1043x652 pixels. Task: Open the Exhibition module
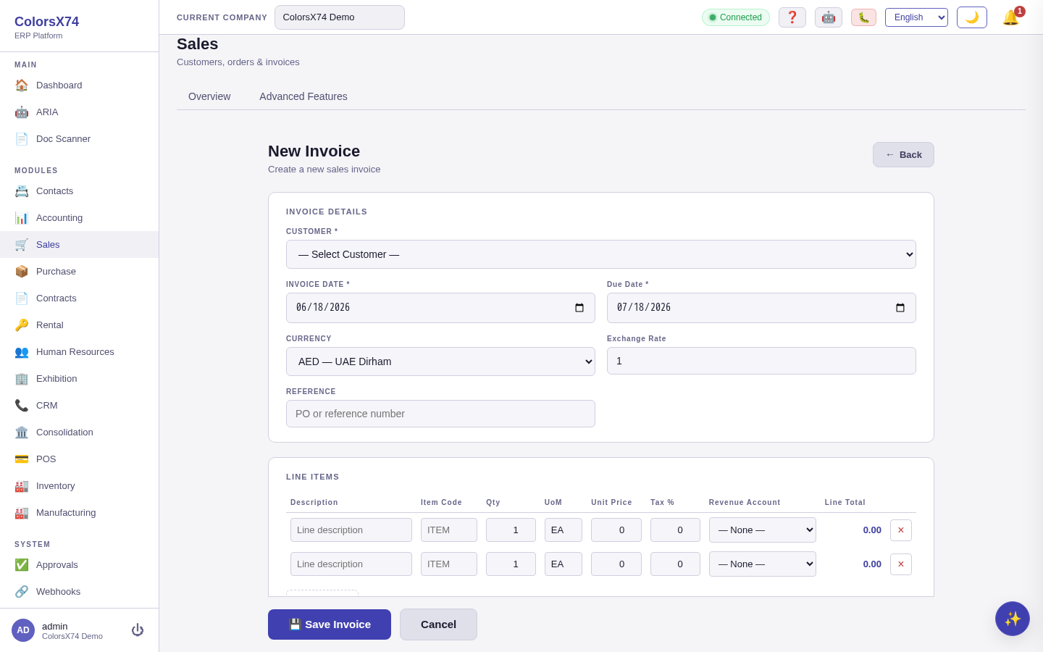click(x=79, y=378)
